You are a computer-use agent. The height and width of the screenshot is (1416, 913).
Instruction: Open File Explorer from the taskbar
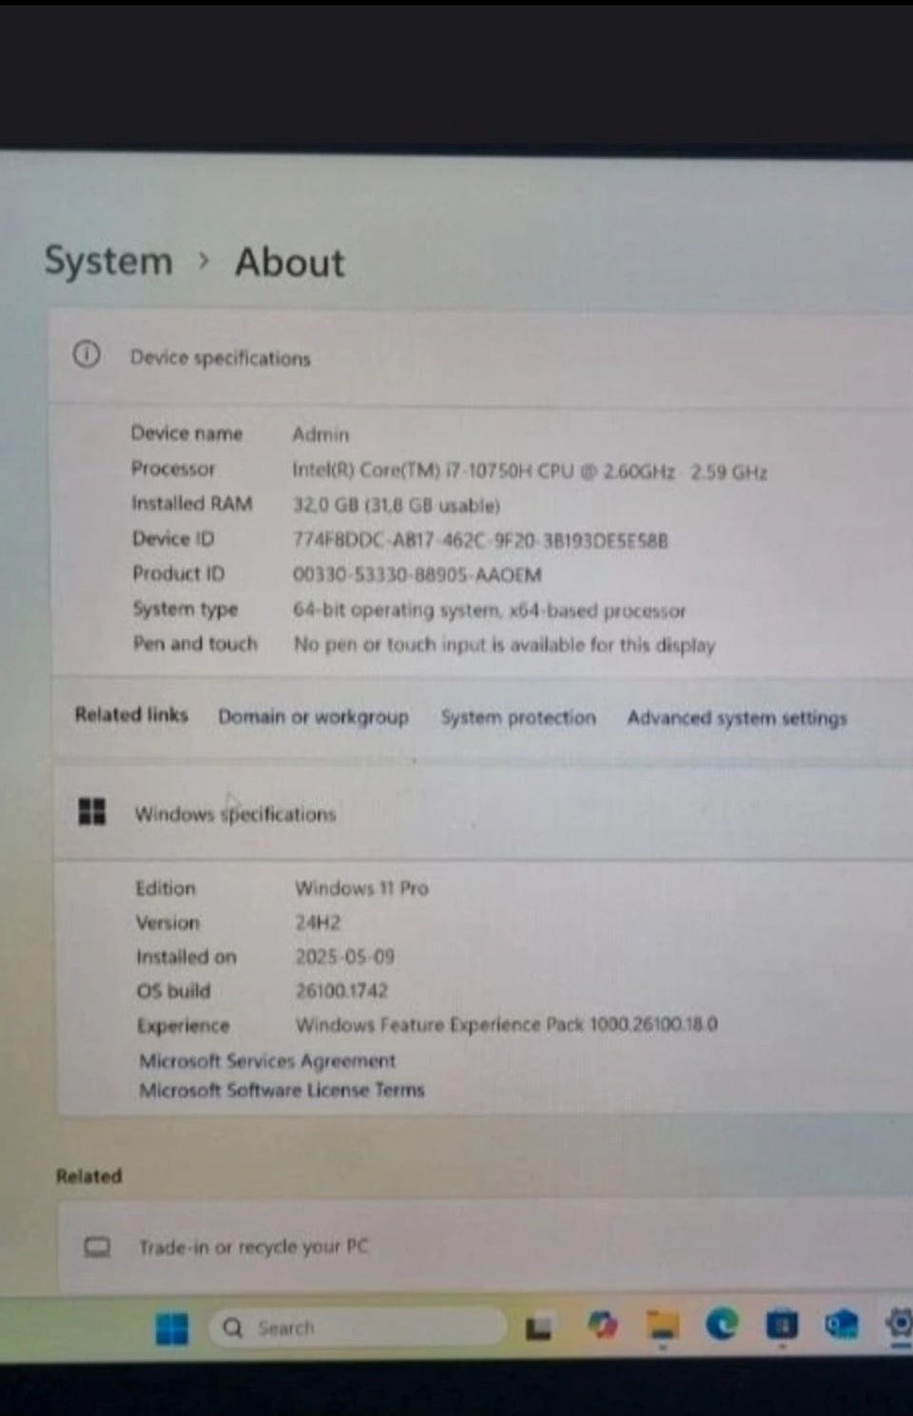coord(663,1326)
